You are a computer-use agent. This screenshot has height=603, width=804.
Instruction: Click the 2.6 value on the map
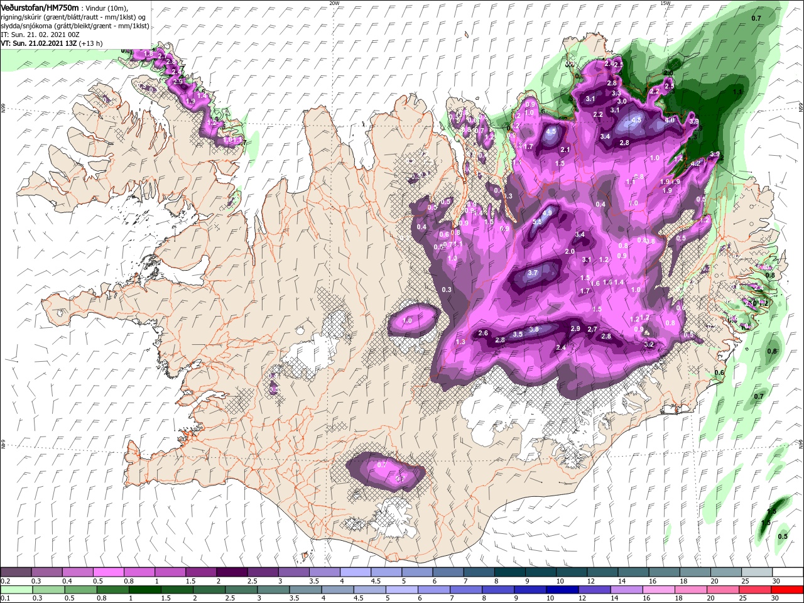483,333
